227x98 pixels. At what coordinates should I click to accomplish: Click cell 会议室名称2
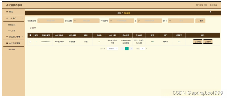59,42
